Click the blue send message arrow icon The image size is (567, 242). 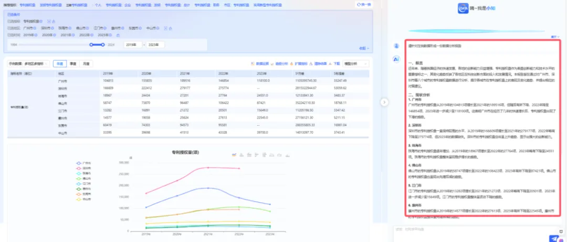(x=553, y=238)
